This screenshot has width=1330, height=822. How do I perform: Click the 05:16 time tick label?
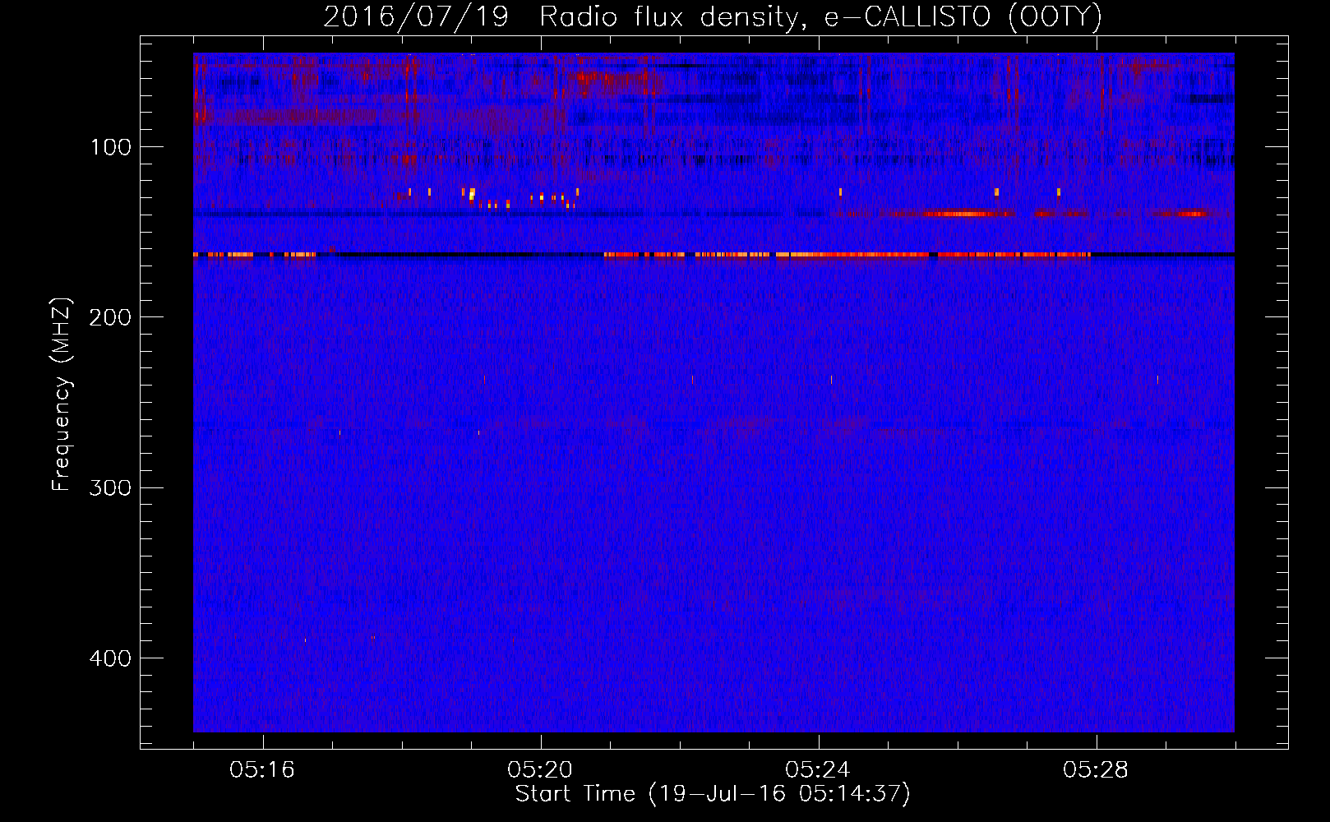tap(262, 770)
